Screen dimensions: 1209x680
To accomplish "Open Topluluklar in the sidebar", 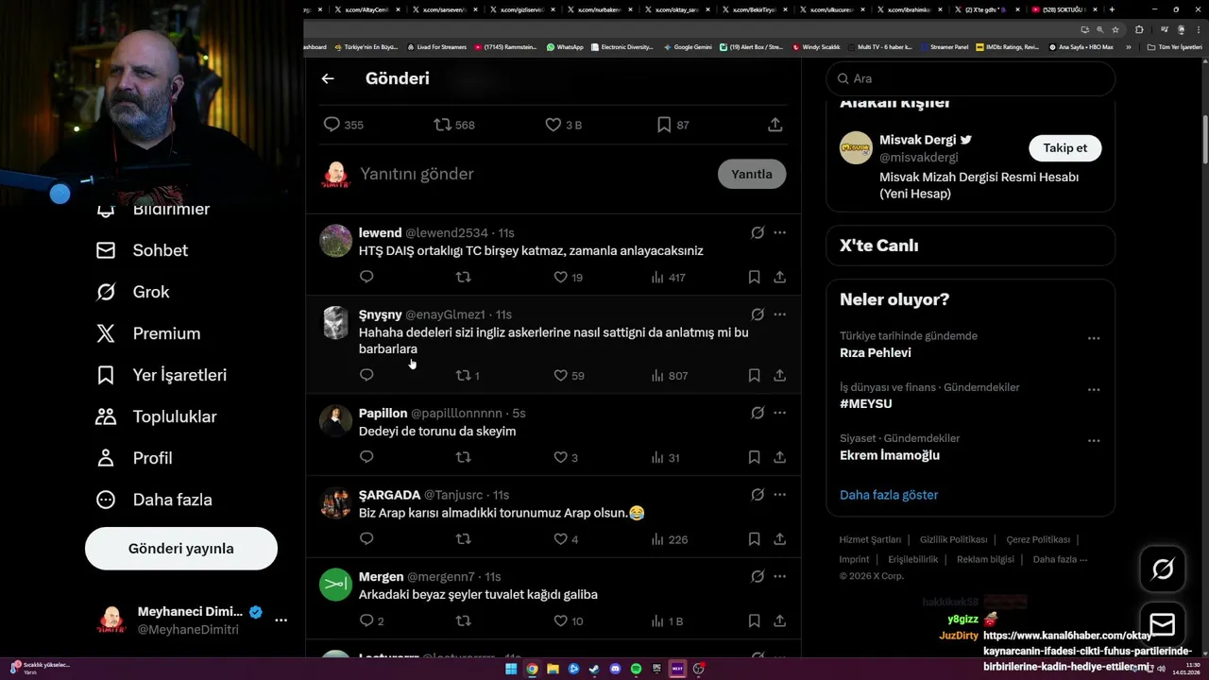I will click(156, 416).
